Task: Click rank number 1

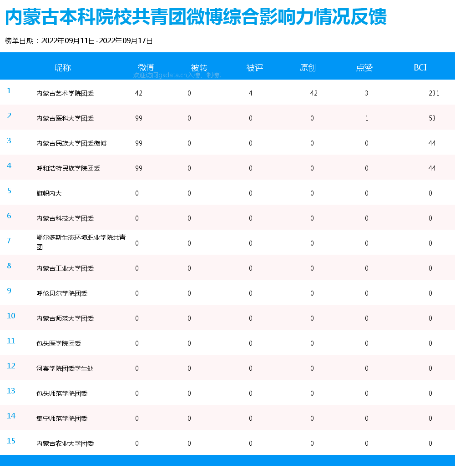Action: click(9, 91)
